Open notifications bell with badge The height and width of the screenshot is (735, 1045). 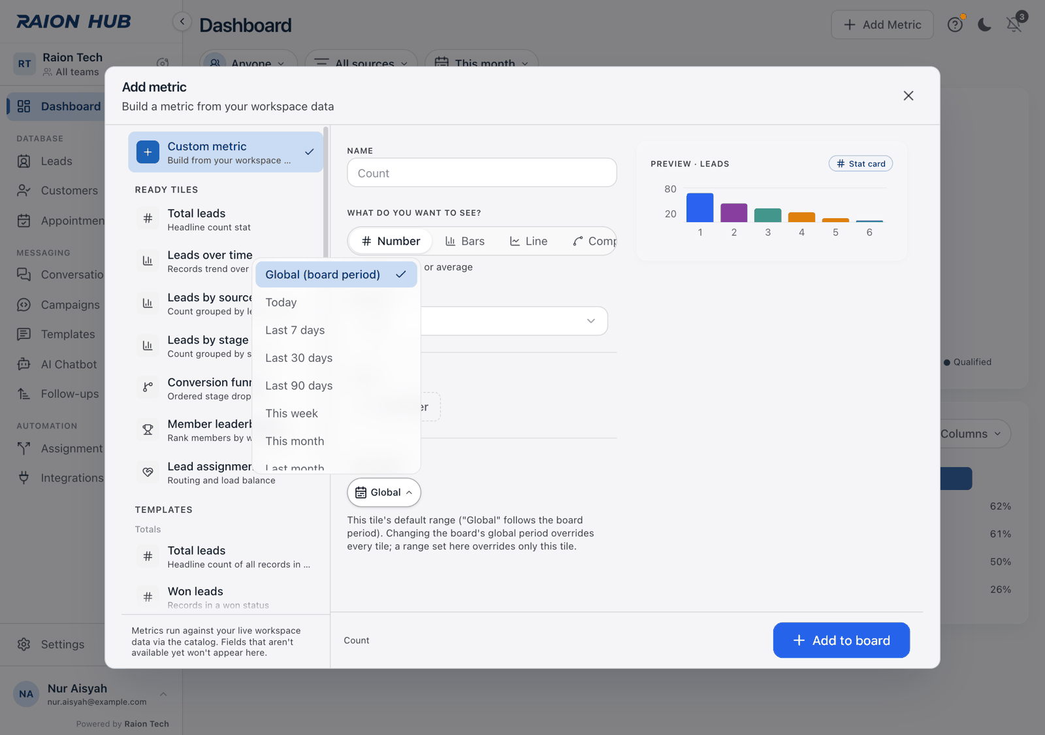[x=1014, y=25]
